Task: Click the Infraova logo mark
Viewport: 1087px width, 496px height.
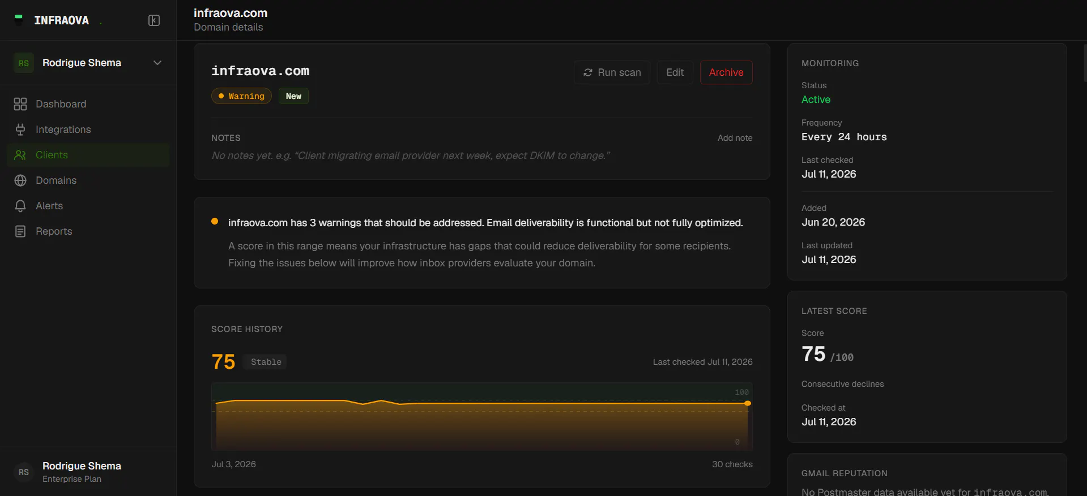Action: click(x=19, y=20)
